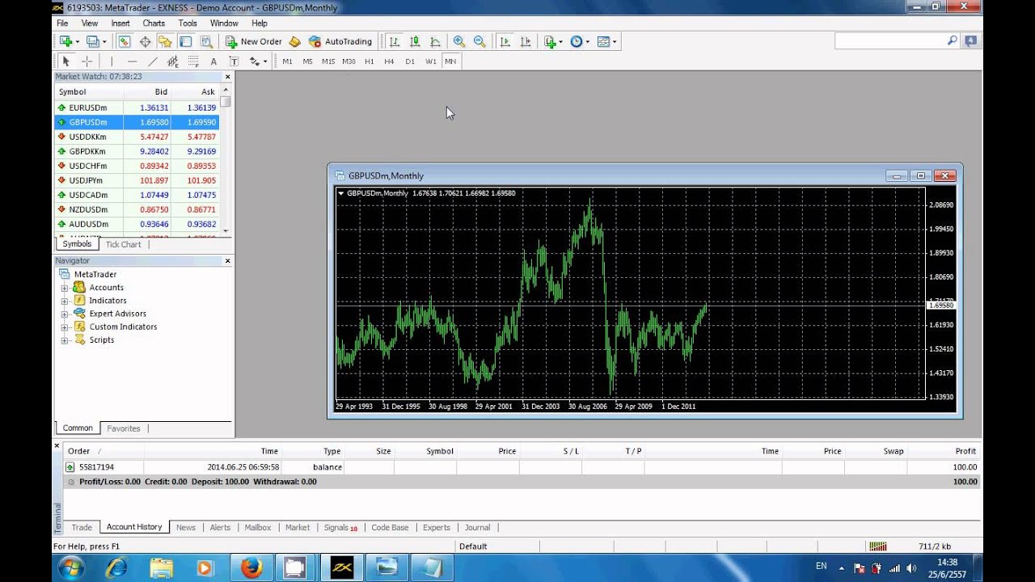This screenshot has height=582, width=1035.
Task: Switch to bar chart icon
Action: (x=394, y=41)
